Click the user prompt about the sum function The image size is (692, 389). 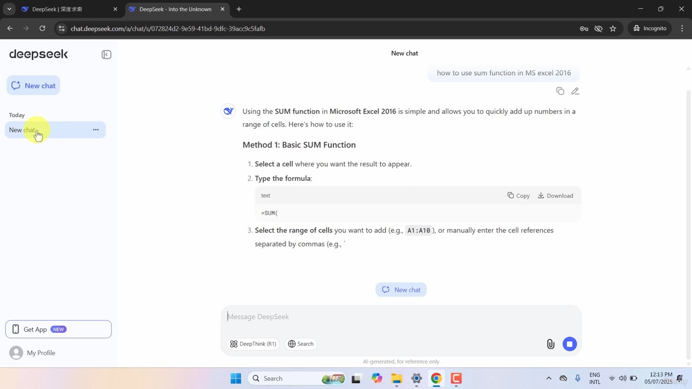tap(504, 73)
